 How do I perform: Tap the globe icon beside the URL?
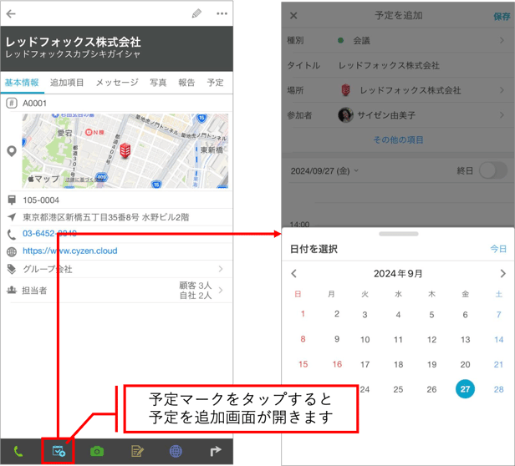(x=12, y=251)
